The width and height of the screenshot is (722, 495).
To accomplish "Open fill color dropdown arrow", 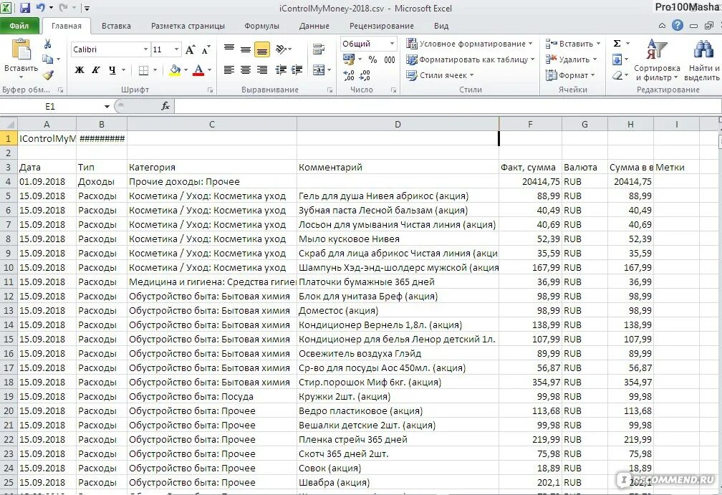I will [x=186, y=70].
